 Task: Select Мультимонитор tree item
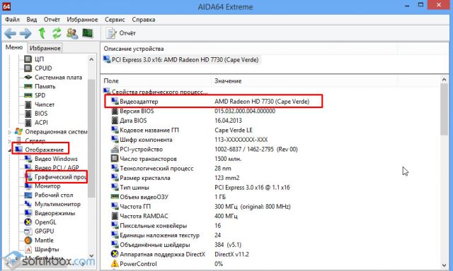[x=57, y=204]
